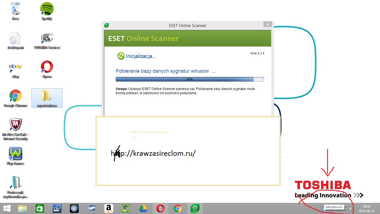The width and height of the screenshot is (380, 214).
Task: Open Amazon from the taskbar
Action: (x=108, y=208)
